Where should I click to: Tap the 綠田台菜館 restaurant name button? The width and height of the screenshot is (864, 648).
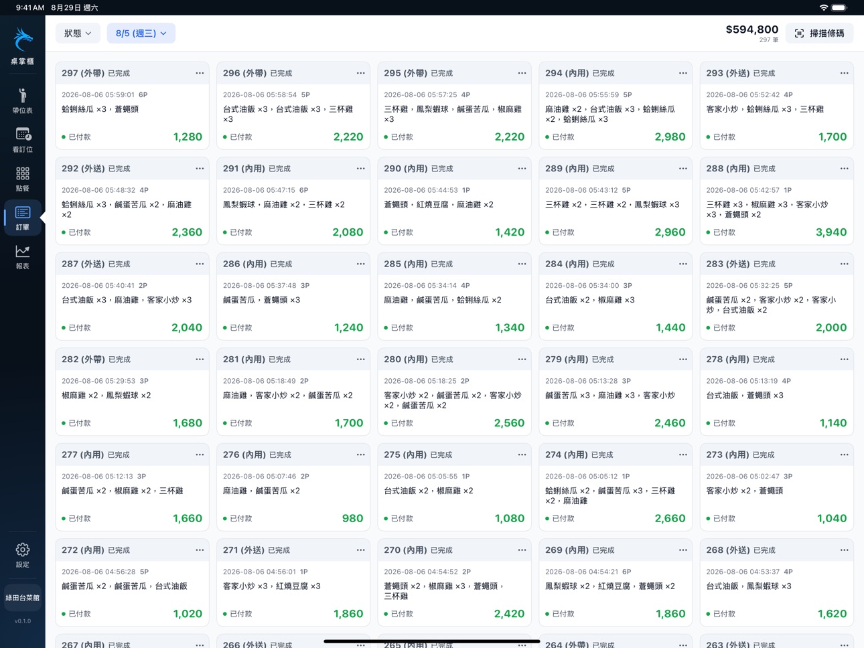pyautogui.click(x=22, y=598)
